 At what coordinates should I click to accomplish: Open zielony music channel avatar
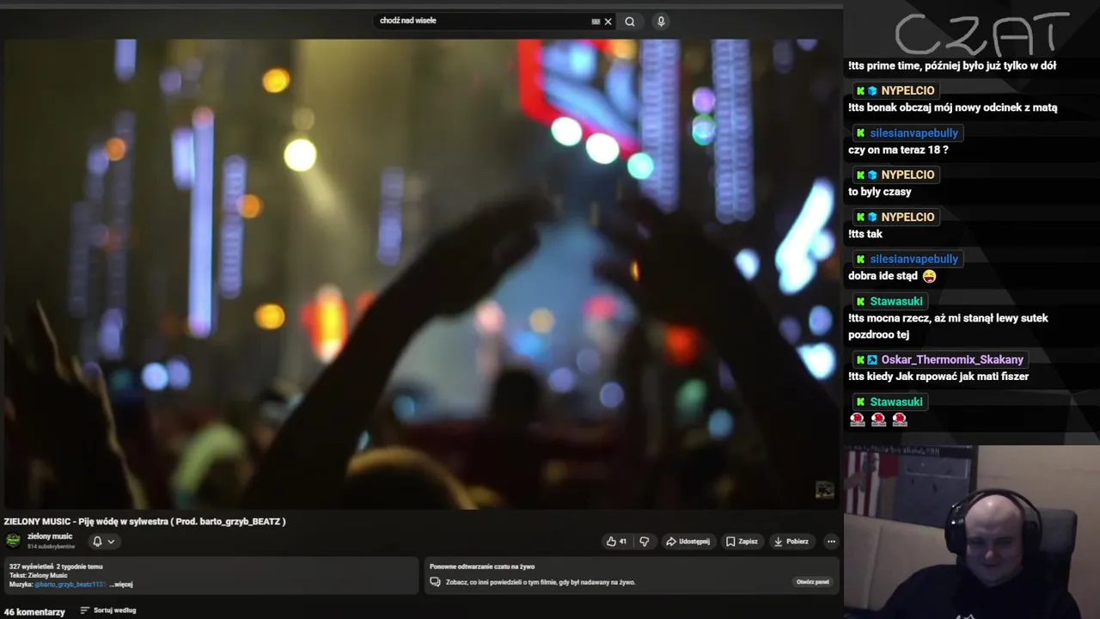point(13,541)
